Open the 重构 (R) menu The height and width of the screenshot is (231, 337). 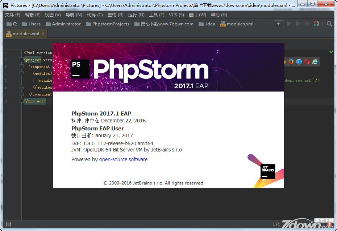coord(116,15)
